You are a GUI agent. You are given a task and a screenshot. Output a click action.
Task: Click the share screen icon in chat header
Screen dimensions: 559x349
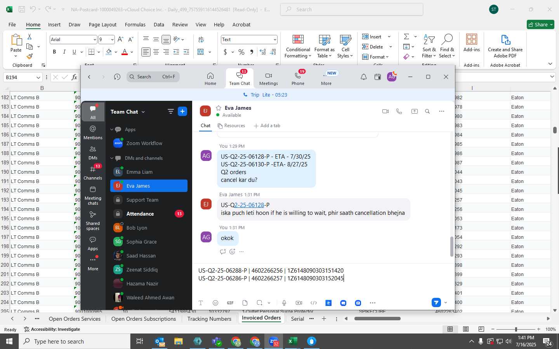click(414, 111)
